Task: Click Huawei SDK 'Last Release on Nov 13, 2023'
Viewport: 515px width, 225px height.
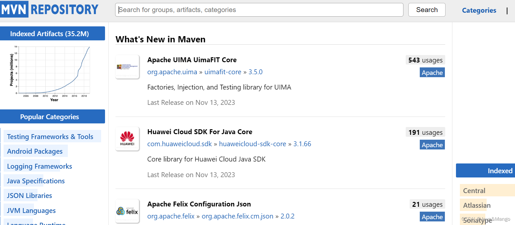Action: click(x=191, y=175)
